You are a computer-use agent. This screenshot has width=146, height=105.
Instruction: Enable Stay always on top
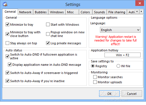pyautogui.click(x=7, y=43)
